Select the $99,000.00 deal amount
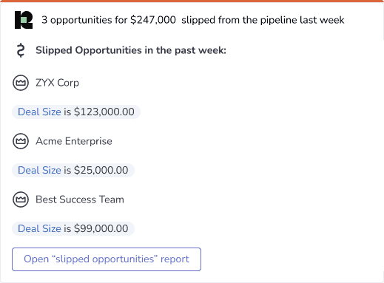The image size is (384, 283). (x=101, y=228)
